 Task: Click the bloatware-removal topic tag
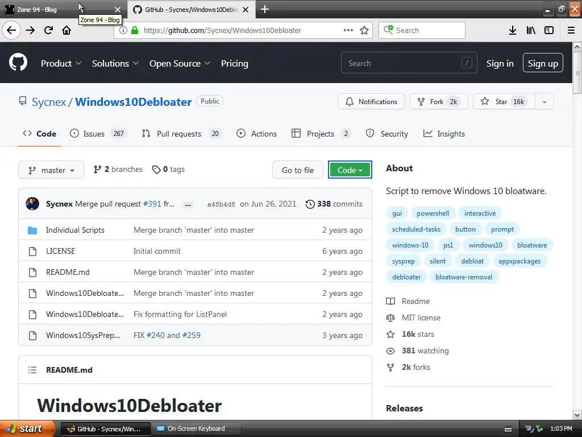coord(464,277)
